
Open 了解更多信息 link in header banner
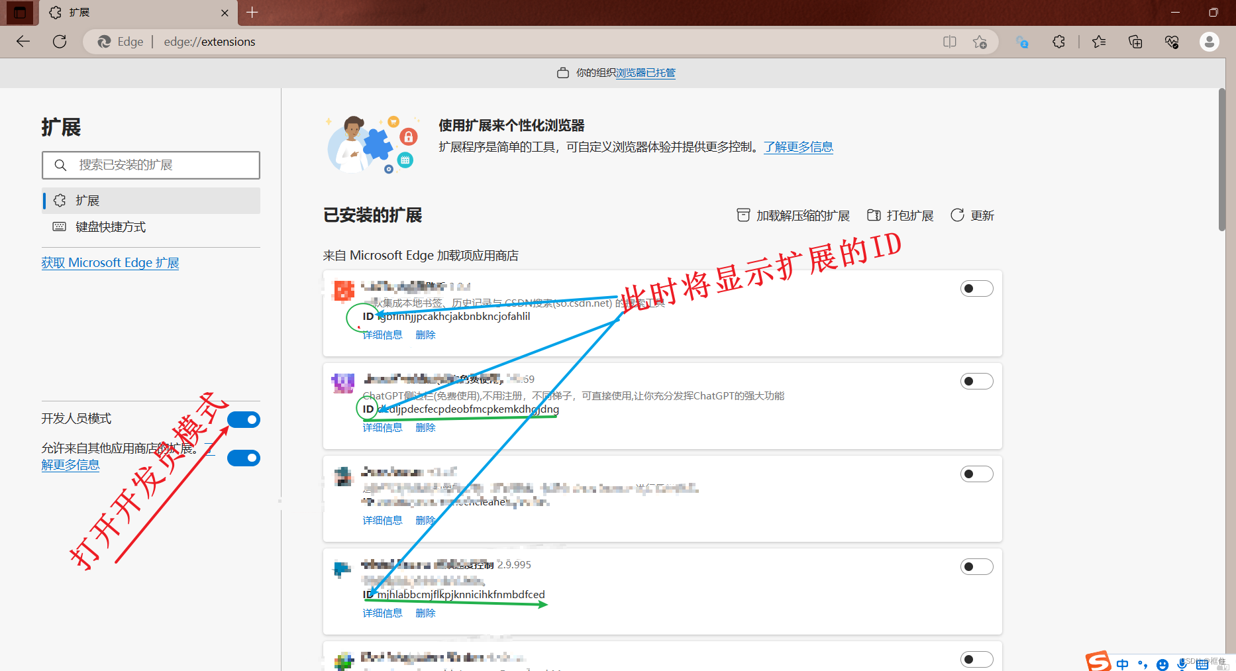[798, 147]
